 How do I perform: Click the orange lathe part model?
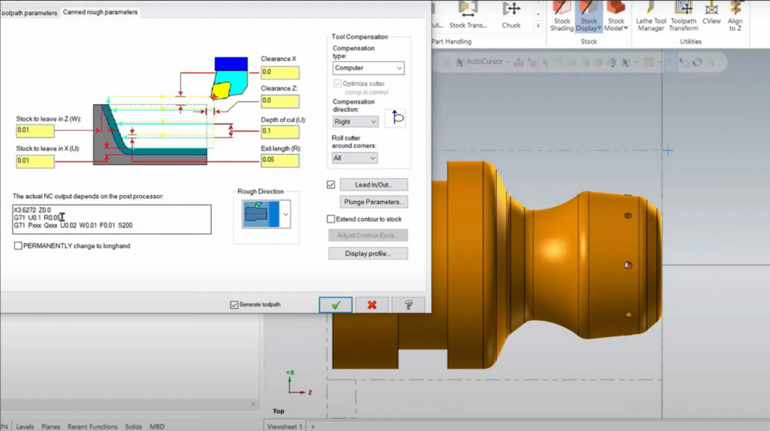(x=497, y=264)
